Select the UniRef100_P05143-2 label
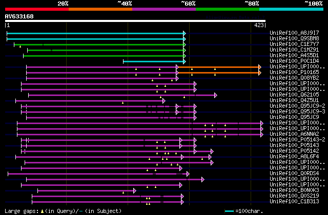Screen dimensions: 328x215 (297, 139)
